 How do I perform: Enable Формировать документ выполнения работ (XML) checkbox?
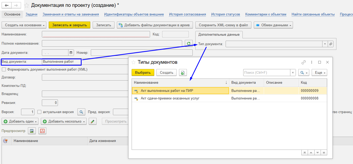pyautogui.click(x=4, y=70)
